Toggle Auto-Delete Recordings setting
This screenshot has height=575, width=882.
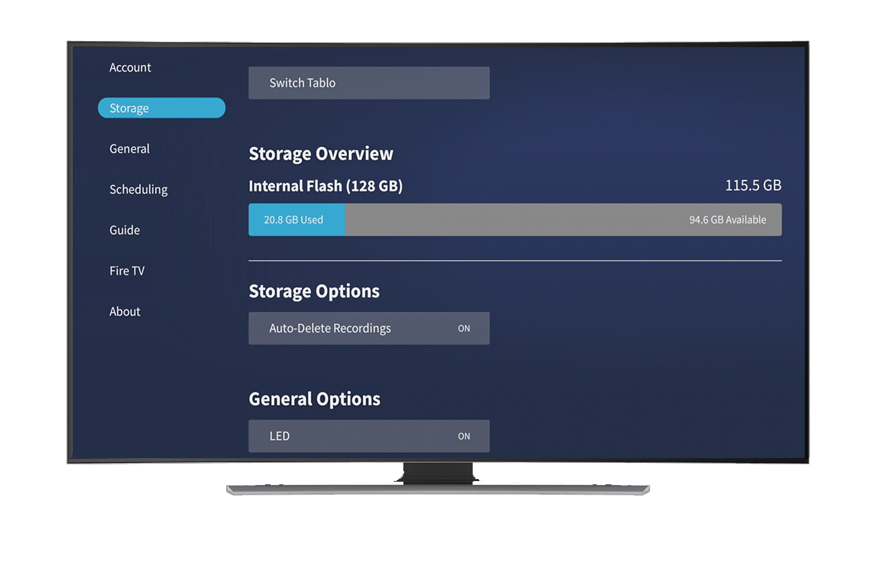(x=369, y=329)
